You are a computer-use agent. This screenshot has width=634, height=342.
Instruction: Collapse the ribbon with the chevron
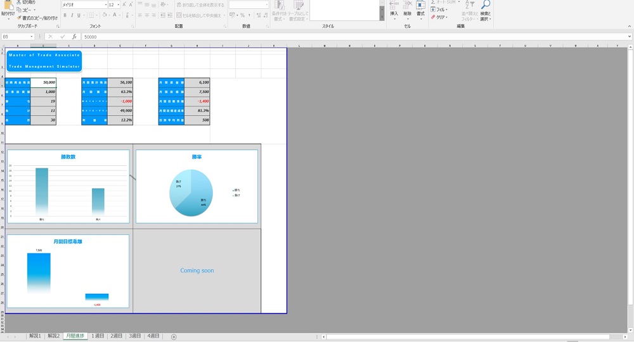click(x=629, y=26)
